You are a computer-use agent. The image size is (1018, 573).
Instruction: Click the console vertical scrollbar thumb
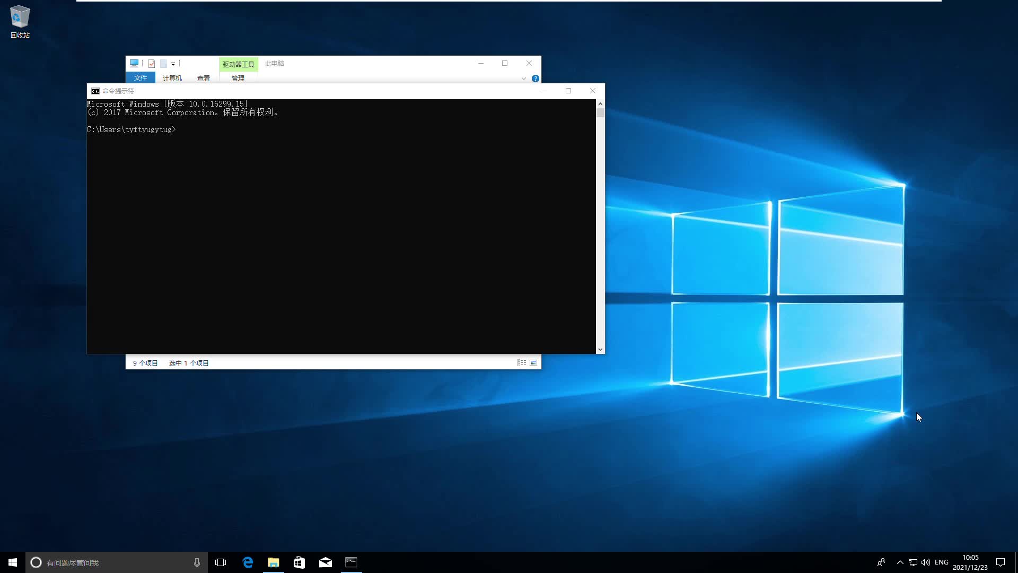[x=600, y=113]
